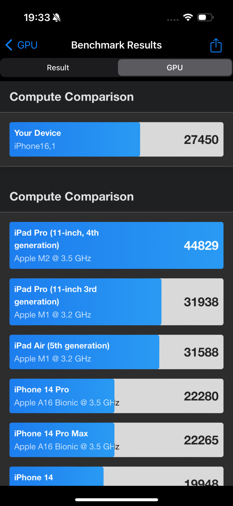Open the partially visible iPhone 14 row
Viewport: 233px width, 506px height.
[116, 476]
